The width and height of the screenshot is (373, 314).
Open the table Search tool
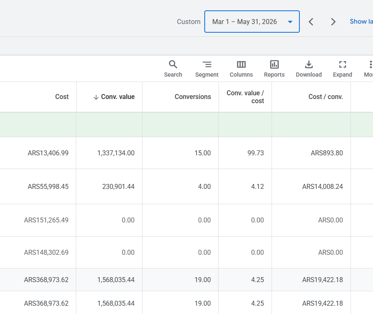point(173,69)
